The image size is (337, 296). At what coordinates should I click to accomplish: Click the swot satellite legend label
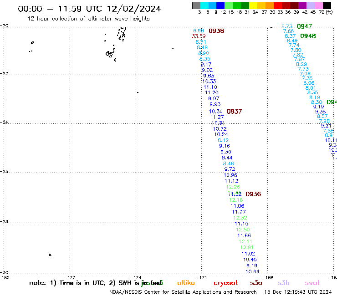click(312, 283)
